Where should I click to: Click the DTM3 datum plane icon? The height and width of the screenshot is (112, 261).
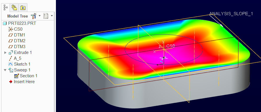[11, 47]
